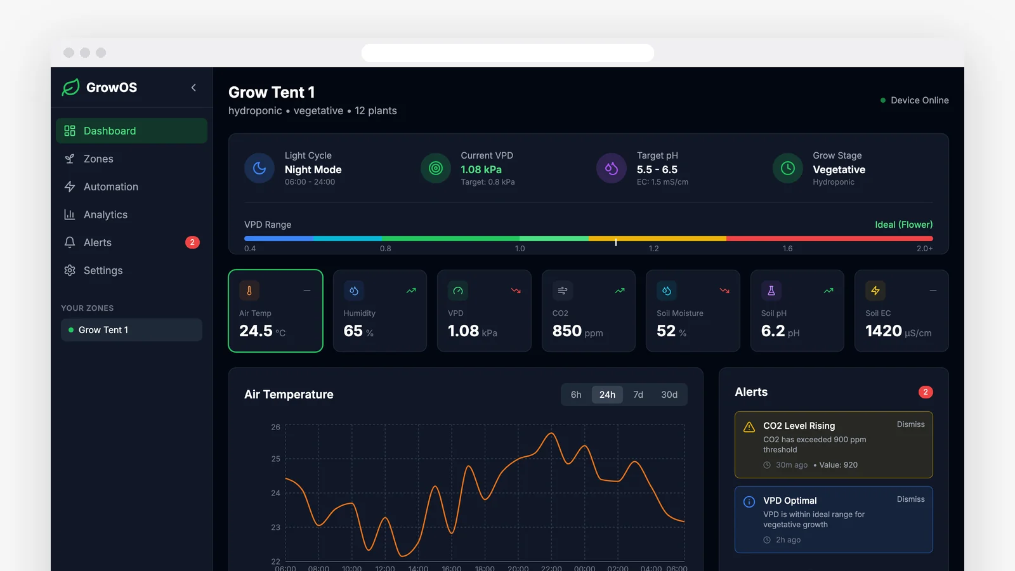Click the Soil EC lightning icon
The height and width of the screenshot is (571, 1015).
(x=875, y=291)
